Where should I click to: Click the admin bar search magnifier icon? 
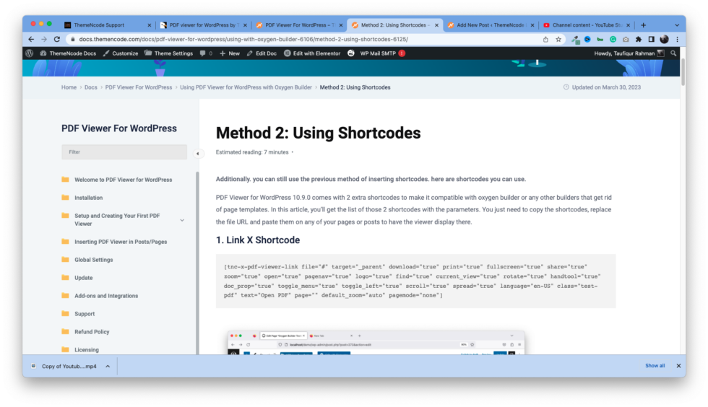click(673, 53)
